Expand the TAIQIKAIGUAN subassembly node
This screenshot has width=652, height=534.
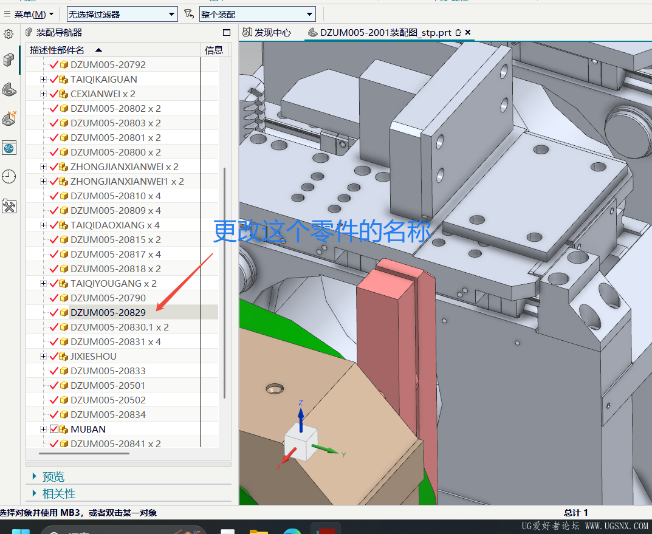tap(43, 79)
